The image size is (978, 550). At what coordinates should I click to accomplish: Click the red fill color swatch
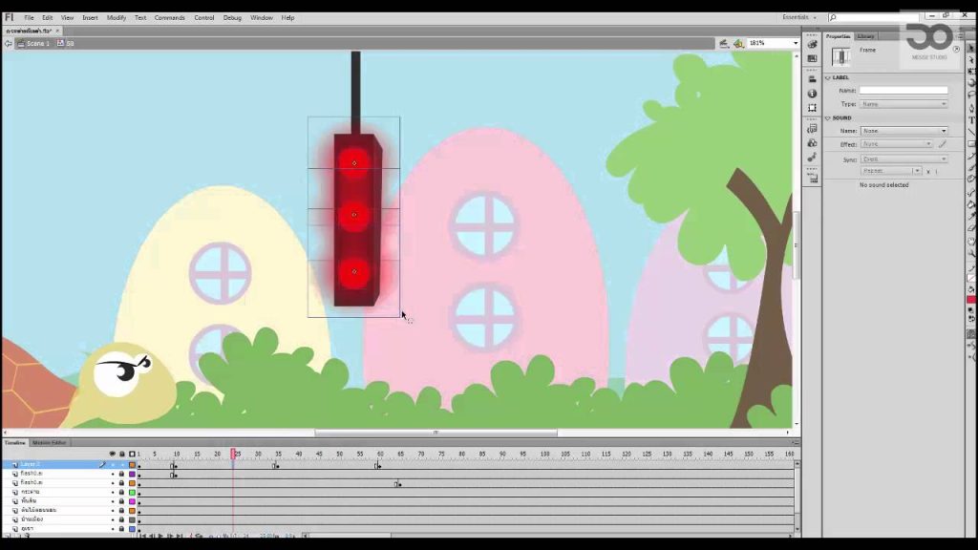[971, 300]
